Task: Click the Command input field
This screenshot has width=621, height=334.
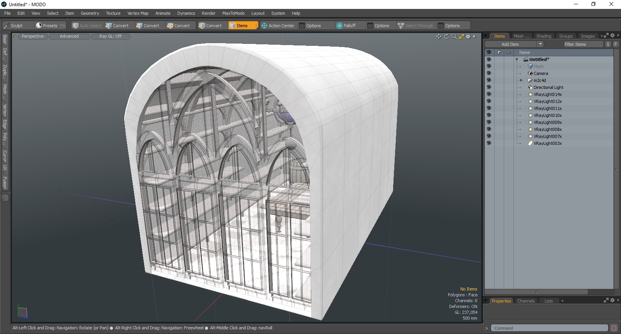Action: tap(549, 328)
